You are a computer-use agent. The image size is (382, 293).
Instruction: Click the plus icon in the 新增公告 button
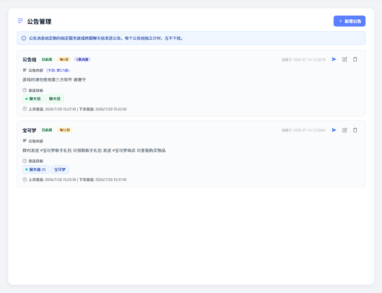click(341, 21)
